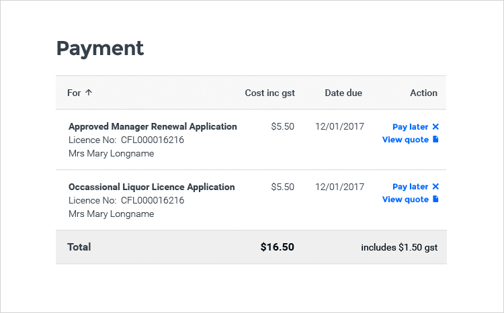The height and width of the screenshot is (313, 504).
Task: Sort the table by the For column header
Action: coord(74,93)
